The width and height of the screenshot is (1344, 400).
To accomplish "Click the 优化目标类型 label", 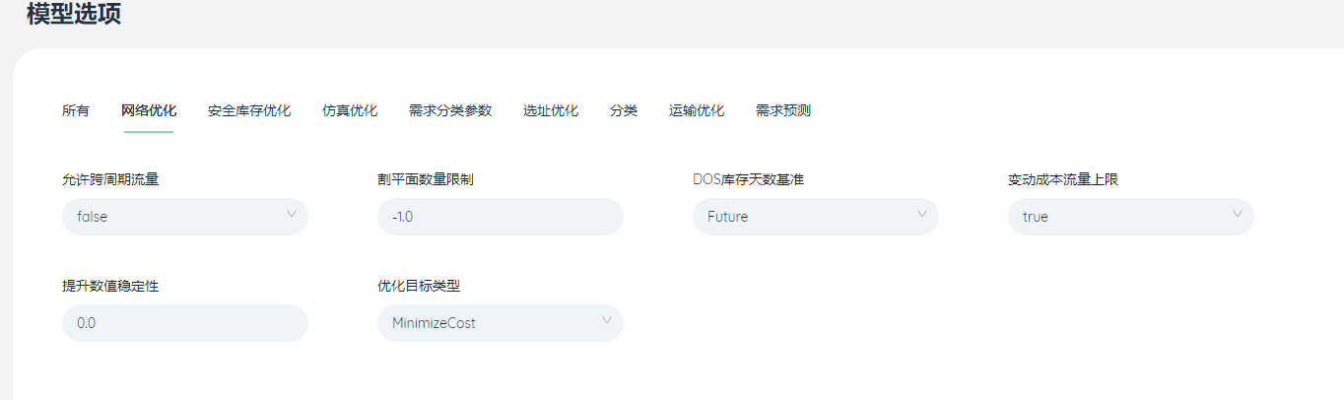I will click(419, 287).
